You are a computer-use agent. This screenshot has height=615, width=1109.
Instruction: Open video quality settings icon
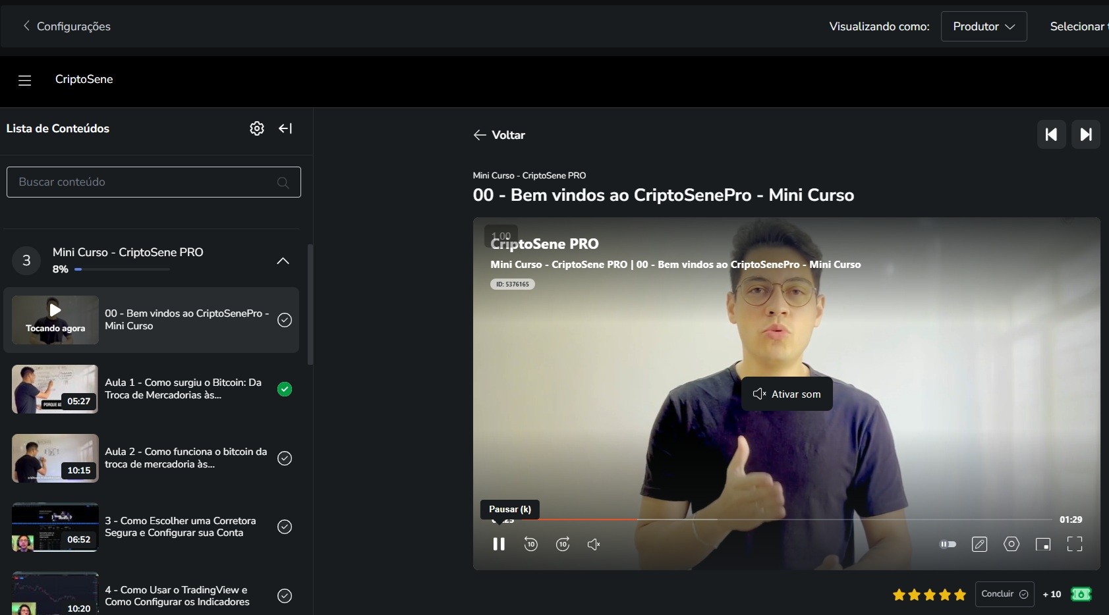click(1011, 544)
